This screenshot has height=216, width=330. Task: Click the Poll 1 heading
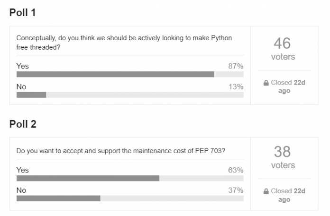pos(23,13)
